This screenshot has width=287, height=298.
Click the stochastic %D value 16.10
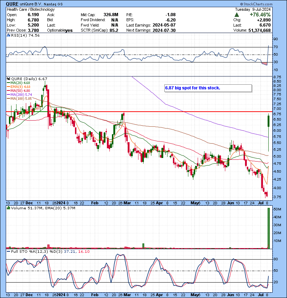coord(84,251)
